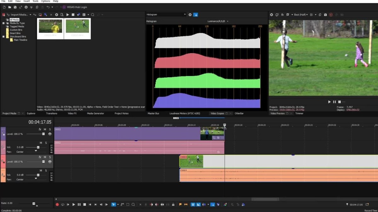Toggle Enable Snapping magnet icon

[x=193, y=204]
